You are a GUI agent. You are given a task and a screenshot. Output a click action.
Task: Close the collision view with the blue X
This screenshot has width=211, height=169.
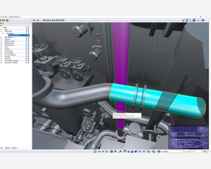(203, 20)
